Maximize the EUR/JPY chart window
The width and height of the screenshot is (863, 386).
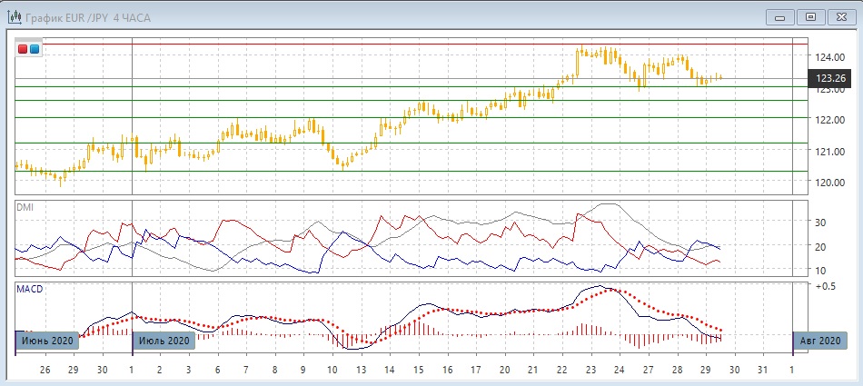tap(811, 16)
